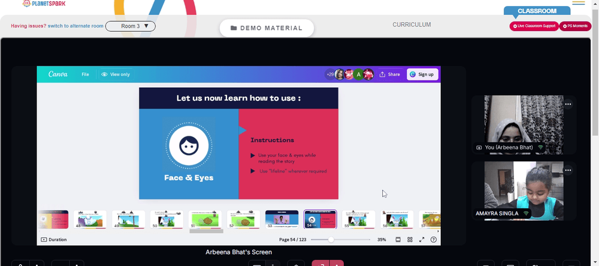The image size is (599, 266).
Task: Open the PlanetSpark hamburger menu
Action: click(579, 2)
